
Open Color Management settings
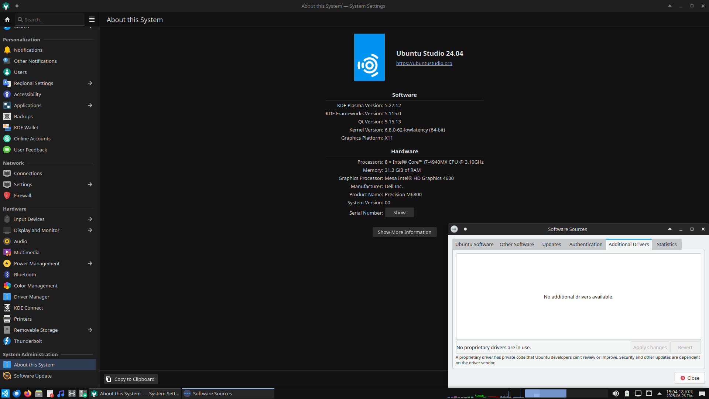[x=48, y=286]
